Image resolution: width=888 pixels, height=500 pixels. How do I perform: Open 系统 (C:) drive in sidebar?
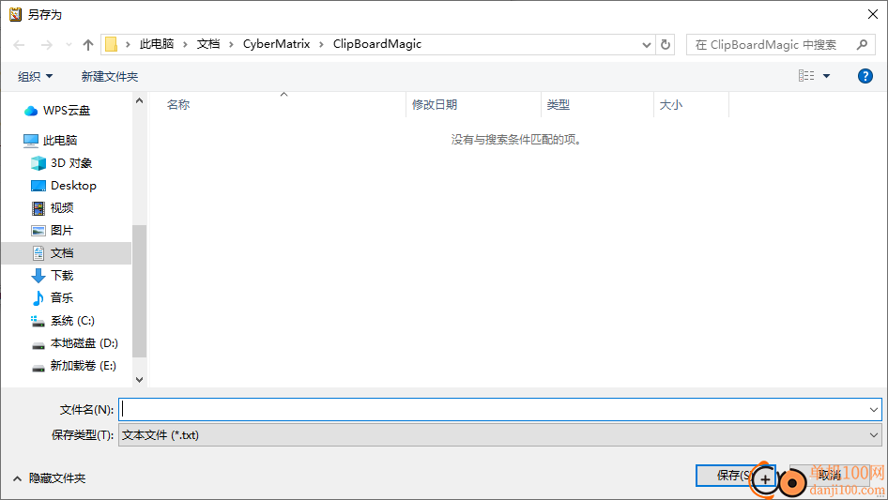click(62, 321)
